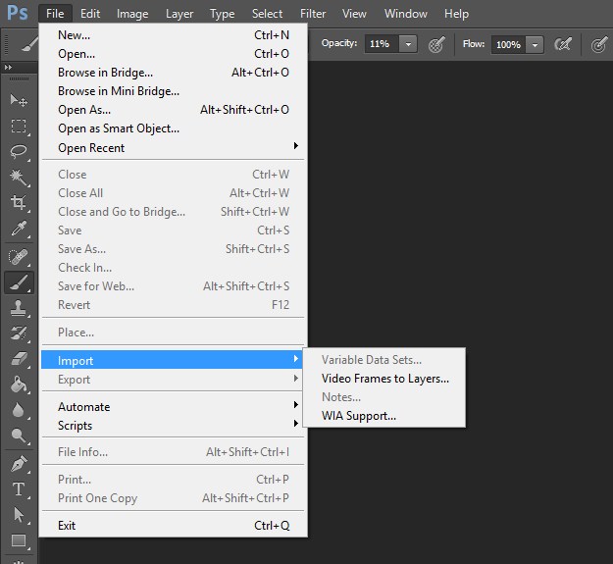Select the Spot Healing Brush tool
The image size is (613, 564).
(19, 257)
